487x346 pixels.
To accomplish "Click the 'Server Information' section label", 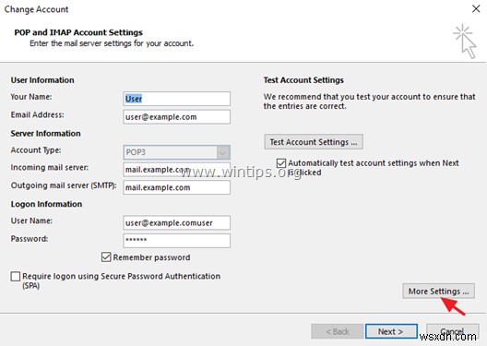I will coord(46,134).
